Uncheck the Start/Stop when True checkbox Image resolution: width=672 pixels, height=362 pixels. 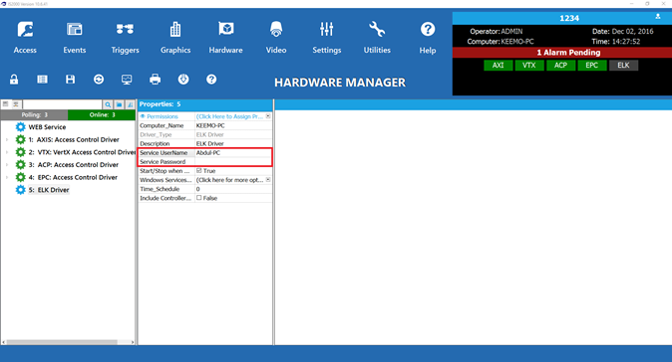click(198, 170)
